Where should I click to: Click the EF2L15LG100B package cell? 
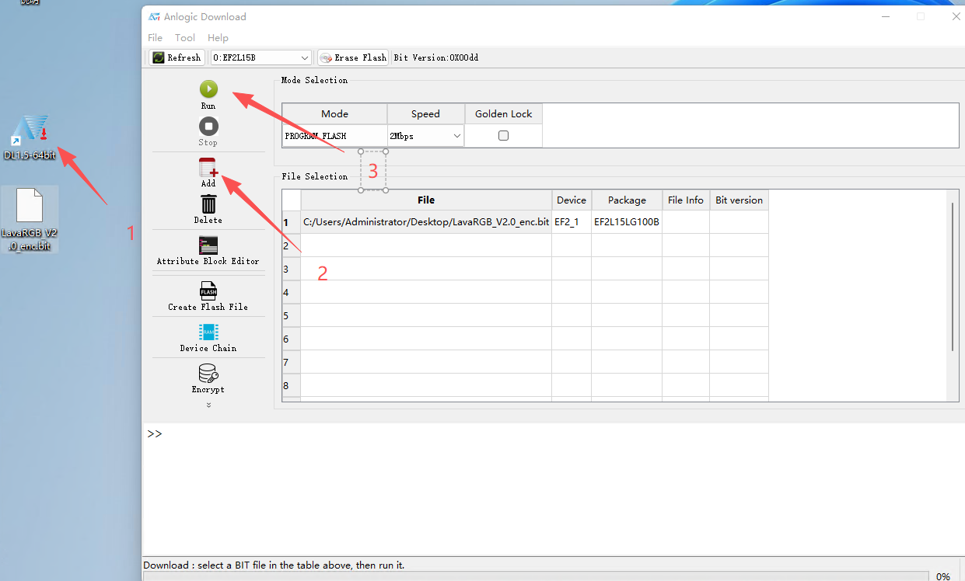click(x=627, y=221)
